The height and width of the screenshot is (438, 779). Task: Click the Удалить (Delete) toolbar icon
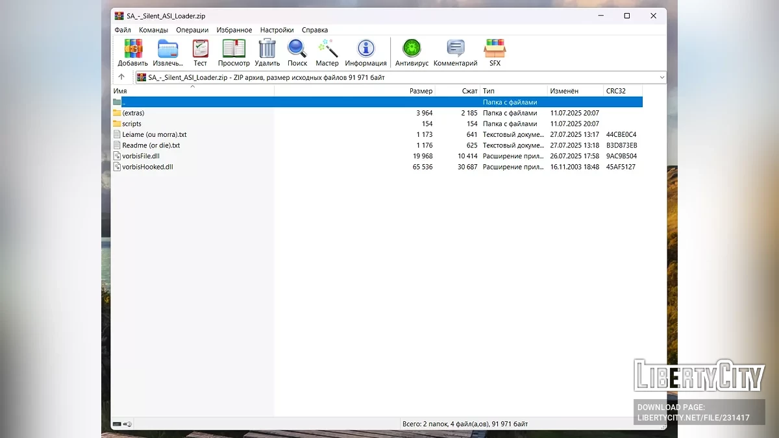267,52
